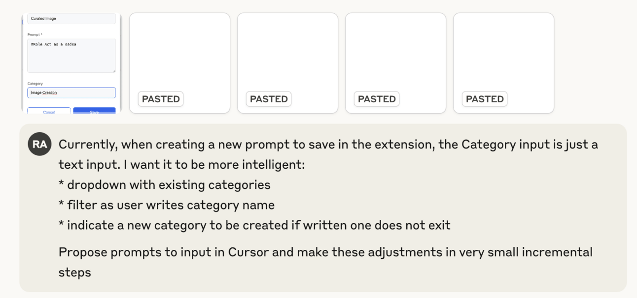Click the Cancel button in the thumbnail

49,111
